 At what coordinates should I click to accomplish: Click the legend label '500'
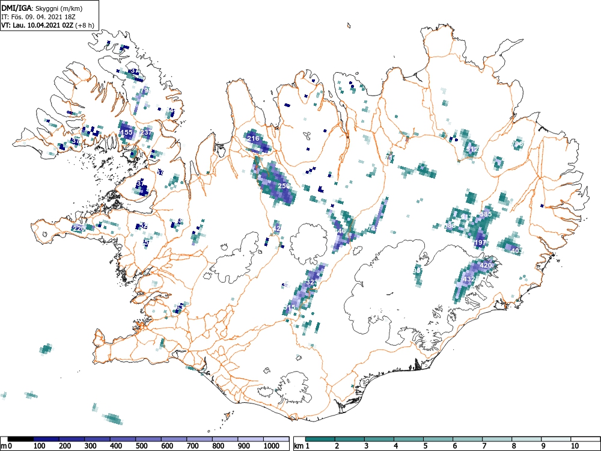click(141, 446)
